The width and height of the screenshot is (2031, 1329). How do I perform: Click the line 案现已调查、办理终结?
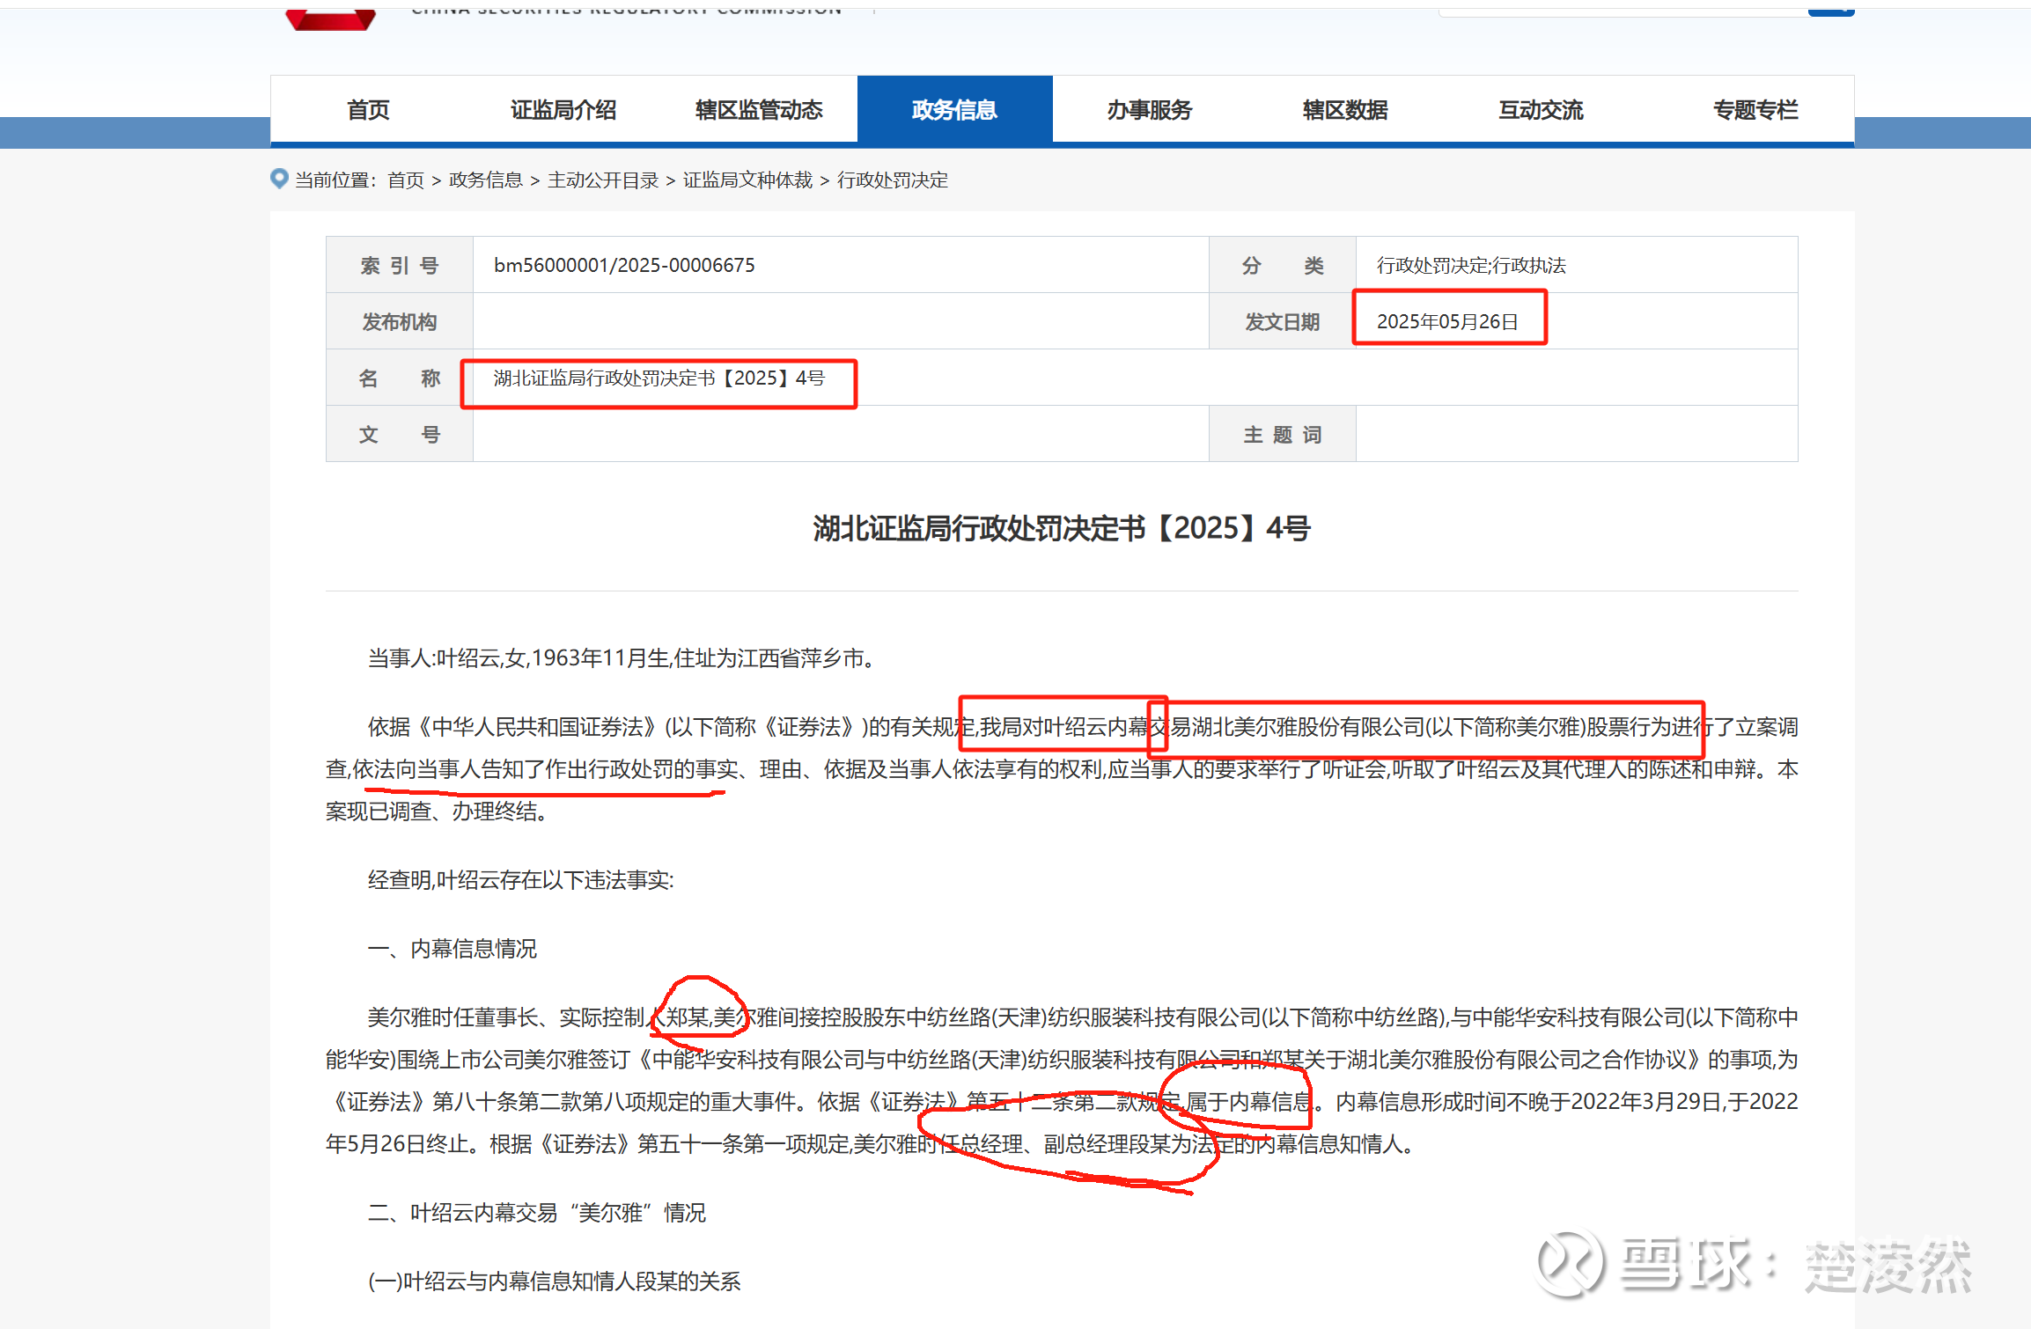437,811
